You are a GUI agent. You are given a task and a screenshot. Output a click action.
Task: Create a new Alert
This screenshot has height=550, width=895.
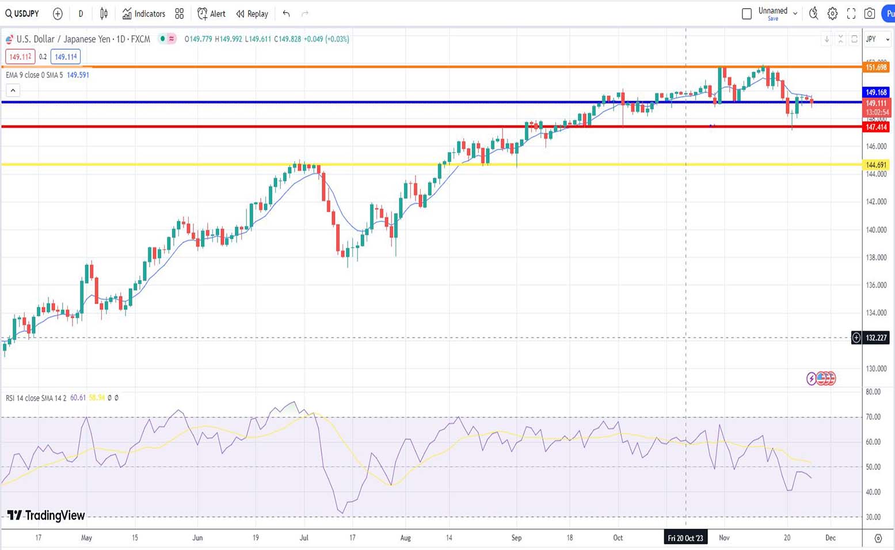point(211,14)
